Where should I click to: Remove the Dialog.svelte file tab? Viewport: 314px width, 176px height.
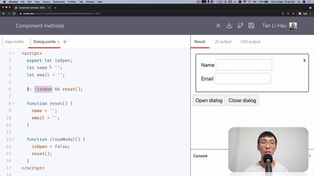coord(58,42)
